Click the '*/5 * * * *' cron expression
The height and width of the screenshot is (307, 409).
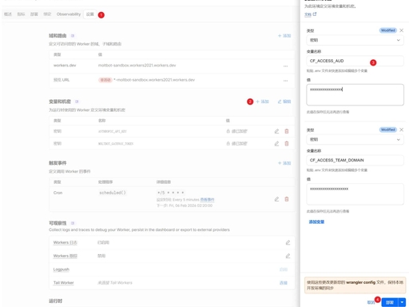(x=170, y=193)
